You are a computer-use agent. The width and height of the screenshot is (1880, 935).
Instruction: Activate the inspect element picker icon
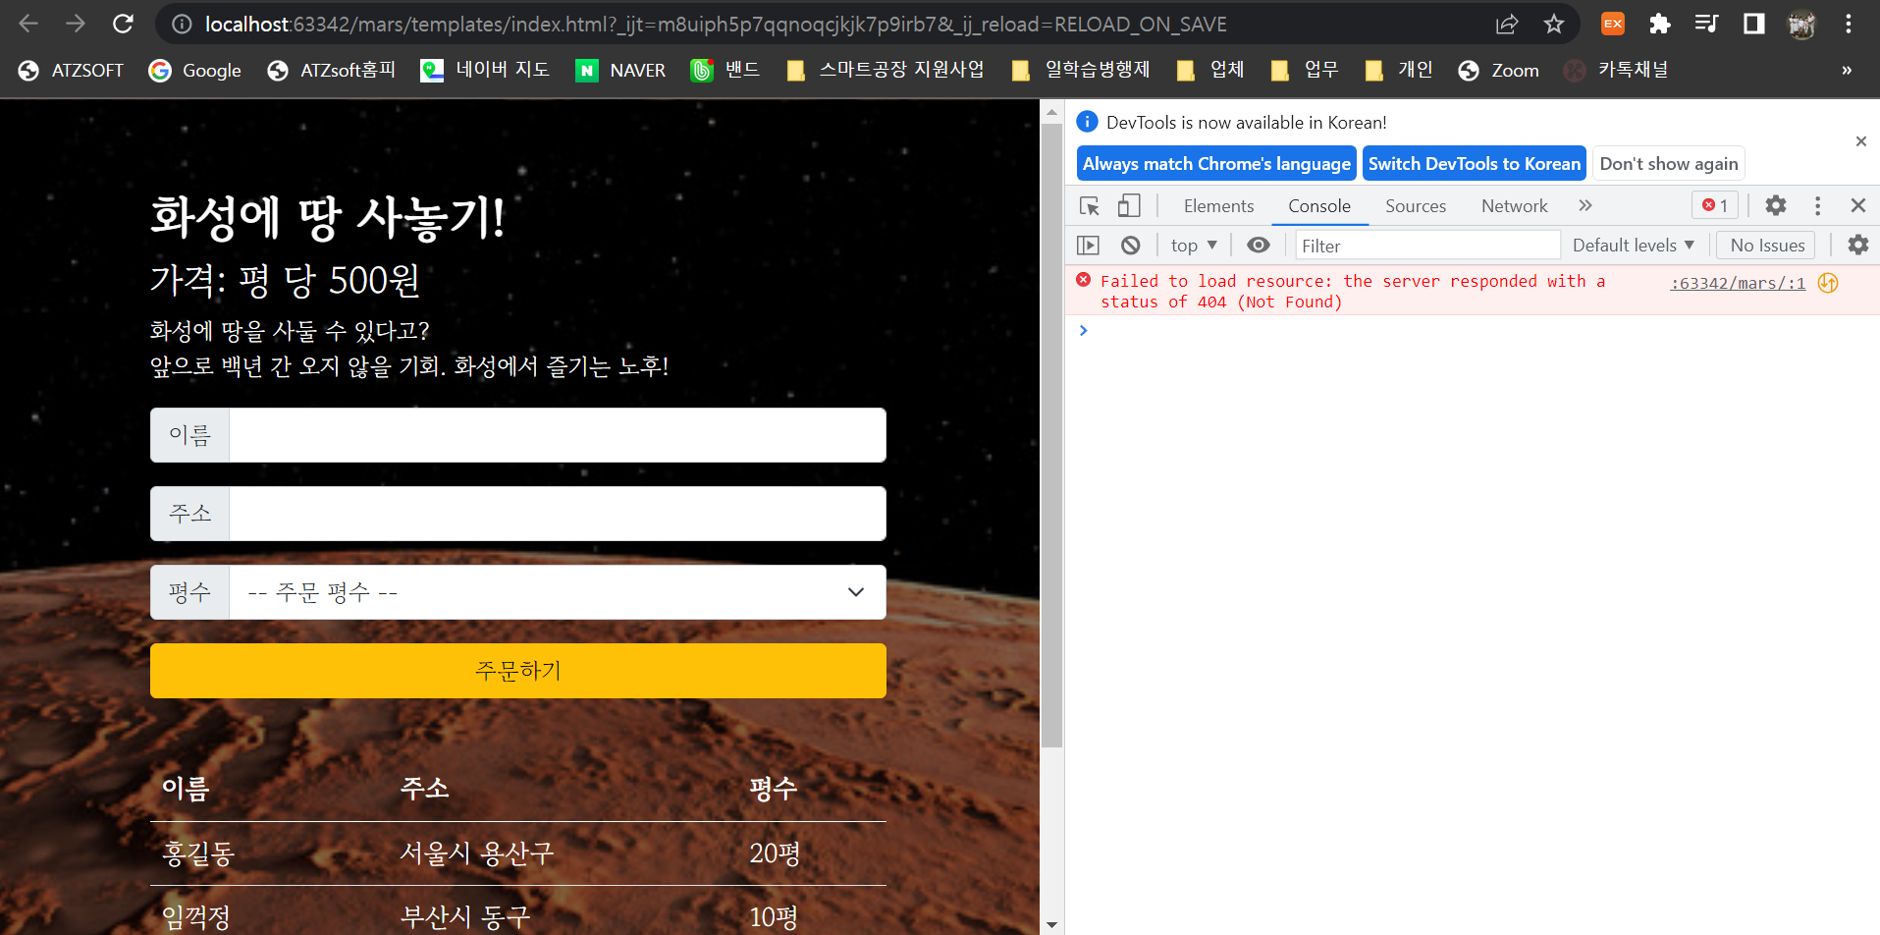click(x=1090, y=205)
